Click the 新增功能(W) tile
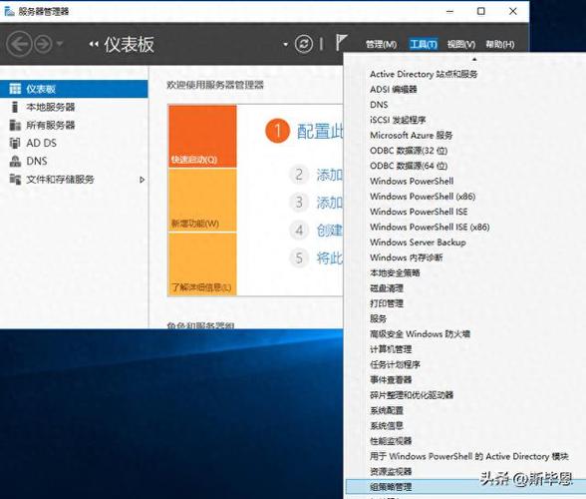This screenshot has height=499, width=586. click(x=202, y=201)
